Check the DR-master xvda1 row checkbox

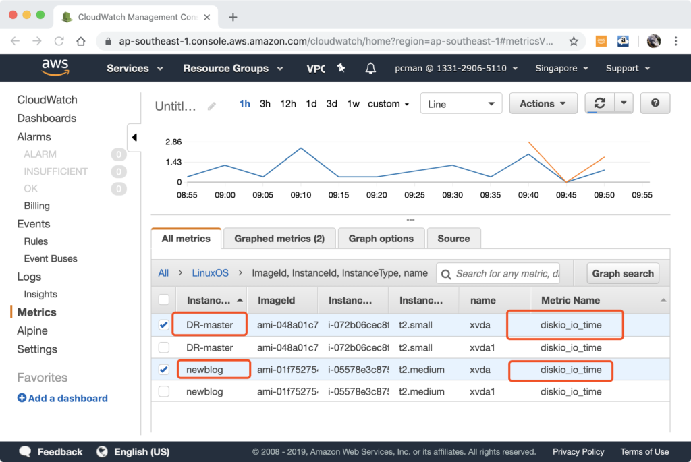(164, 347)
